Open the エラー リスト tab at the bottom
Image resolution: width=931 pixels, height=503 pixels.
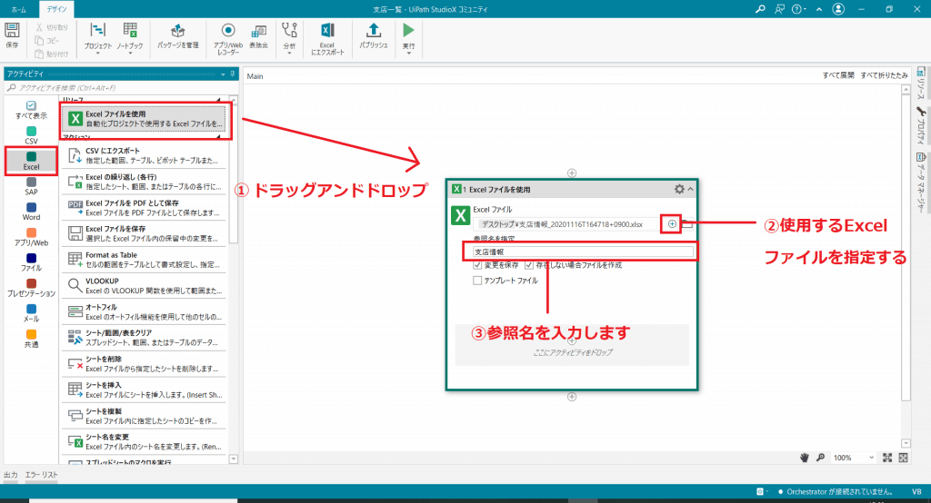[42, 475]
